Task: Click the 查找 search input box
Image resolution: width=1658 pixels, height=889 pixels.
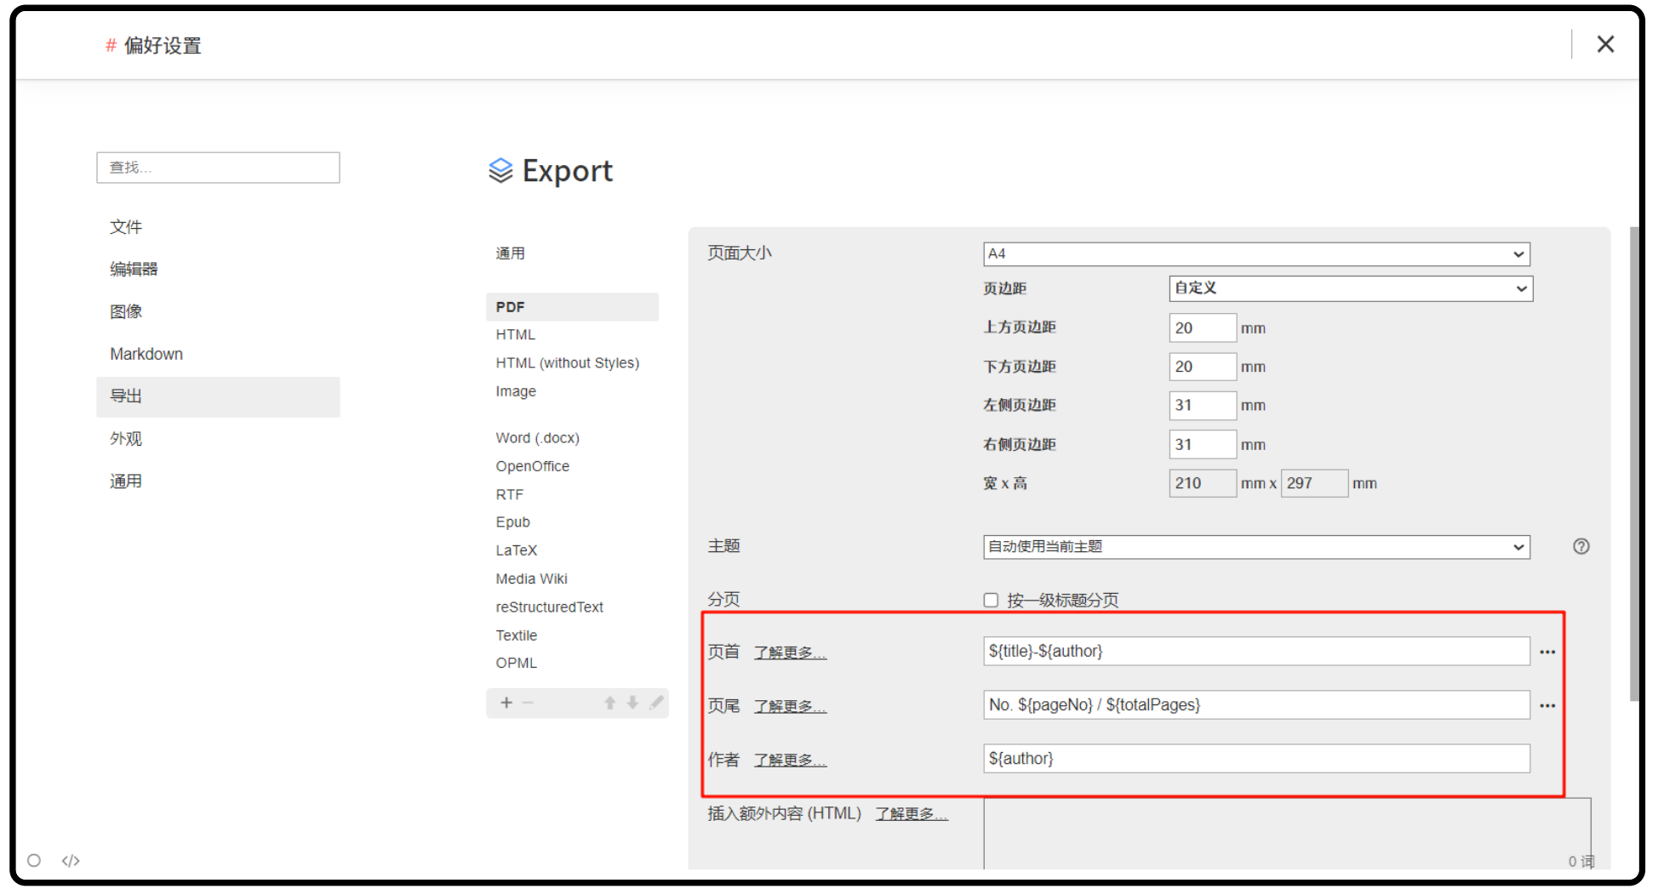Action: (218, 168)
